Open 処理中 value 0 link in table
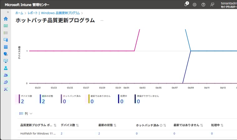This screenshot has width=237, height=140. 212,133
